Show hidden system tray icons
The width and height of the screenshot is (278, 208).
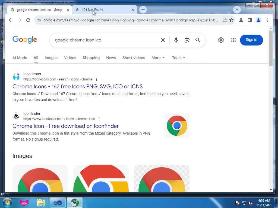tap(231, 203)
